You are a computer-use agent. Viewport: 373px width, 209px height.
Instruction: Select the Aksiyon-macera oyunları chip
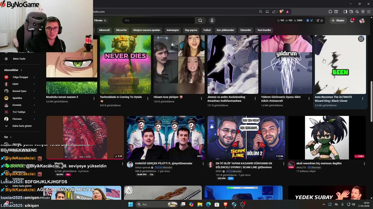147,30
